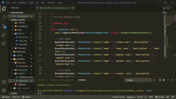Viewport: 176px width, 99px height.
Task: Synchronize changes in status bar
Action: pos(16,97)
